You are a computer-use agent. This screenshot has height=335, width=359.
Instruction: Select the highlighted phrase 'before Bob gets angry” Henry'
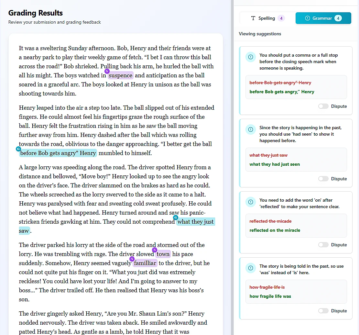pyautogui.click(x=58, y=153)
